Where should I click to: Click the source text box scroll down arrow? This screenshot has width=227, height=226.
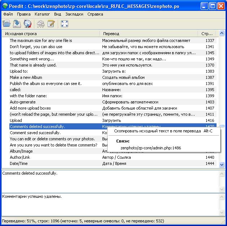(222, 189)
